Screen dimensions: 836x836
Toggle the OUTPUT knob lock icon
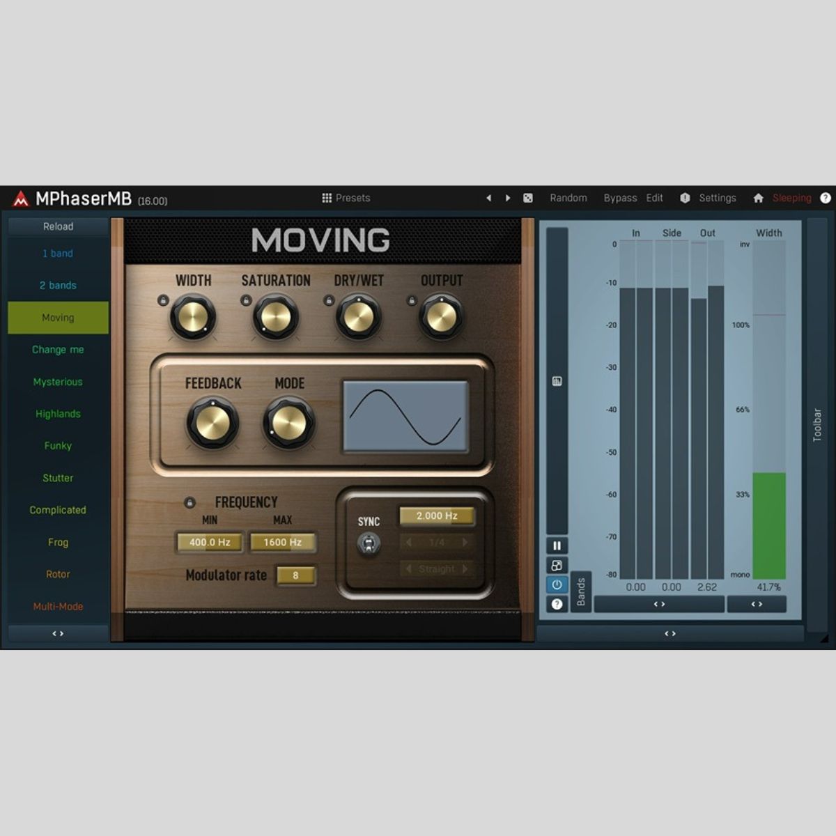pyautogui.click(x=411, y=300)
